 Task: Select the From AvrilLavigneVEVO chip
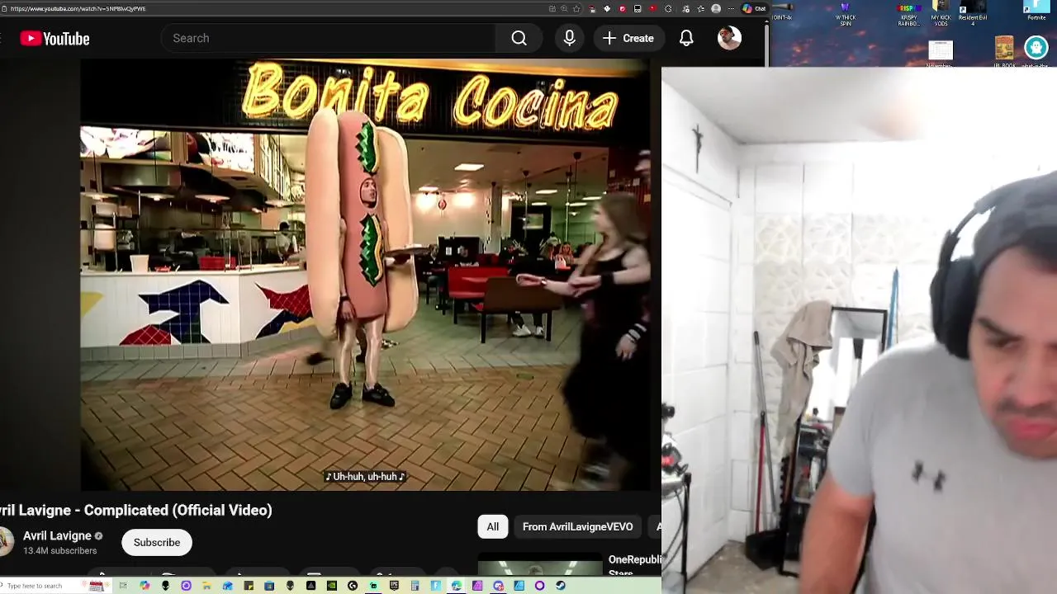pos(578,526)
